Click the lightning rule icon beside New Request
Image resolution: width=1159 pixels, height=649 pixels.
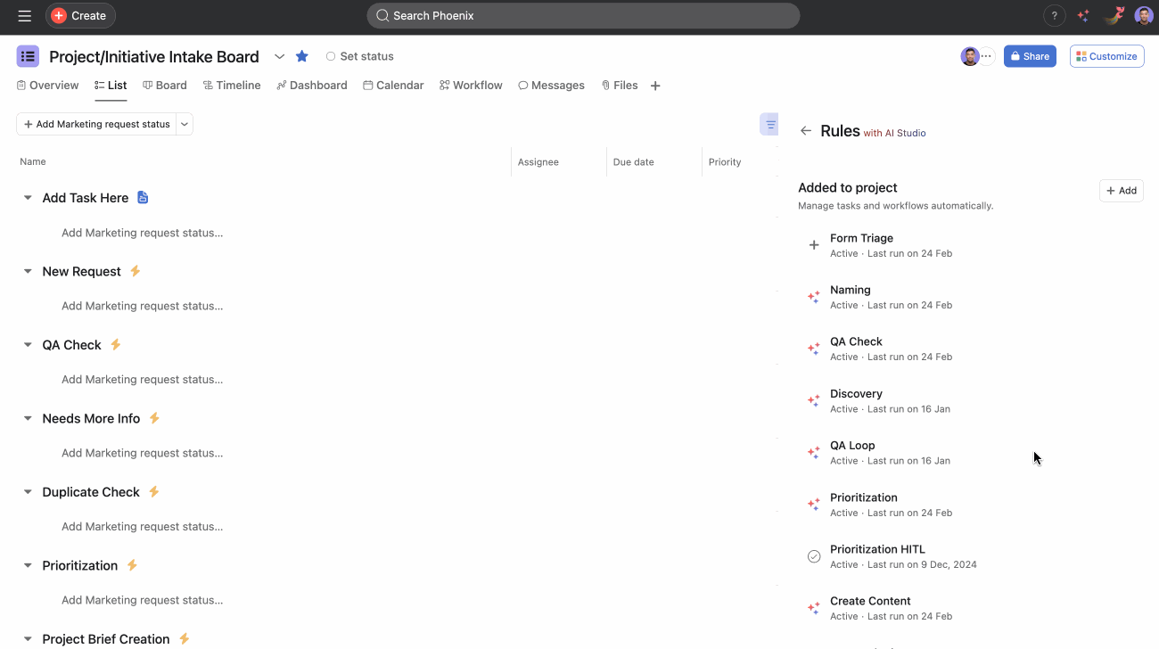[x=136, y=271]
